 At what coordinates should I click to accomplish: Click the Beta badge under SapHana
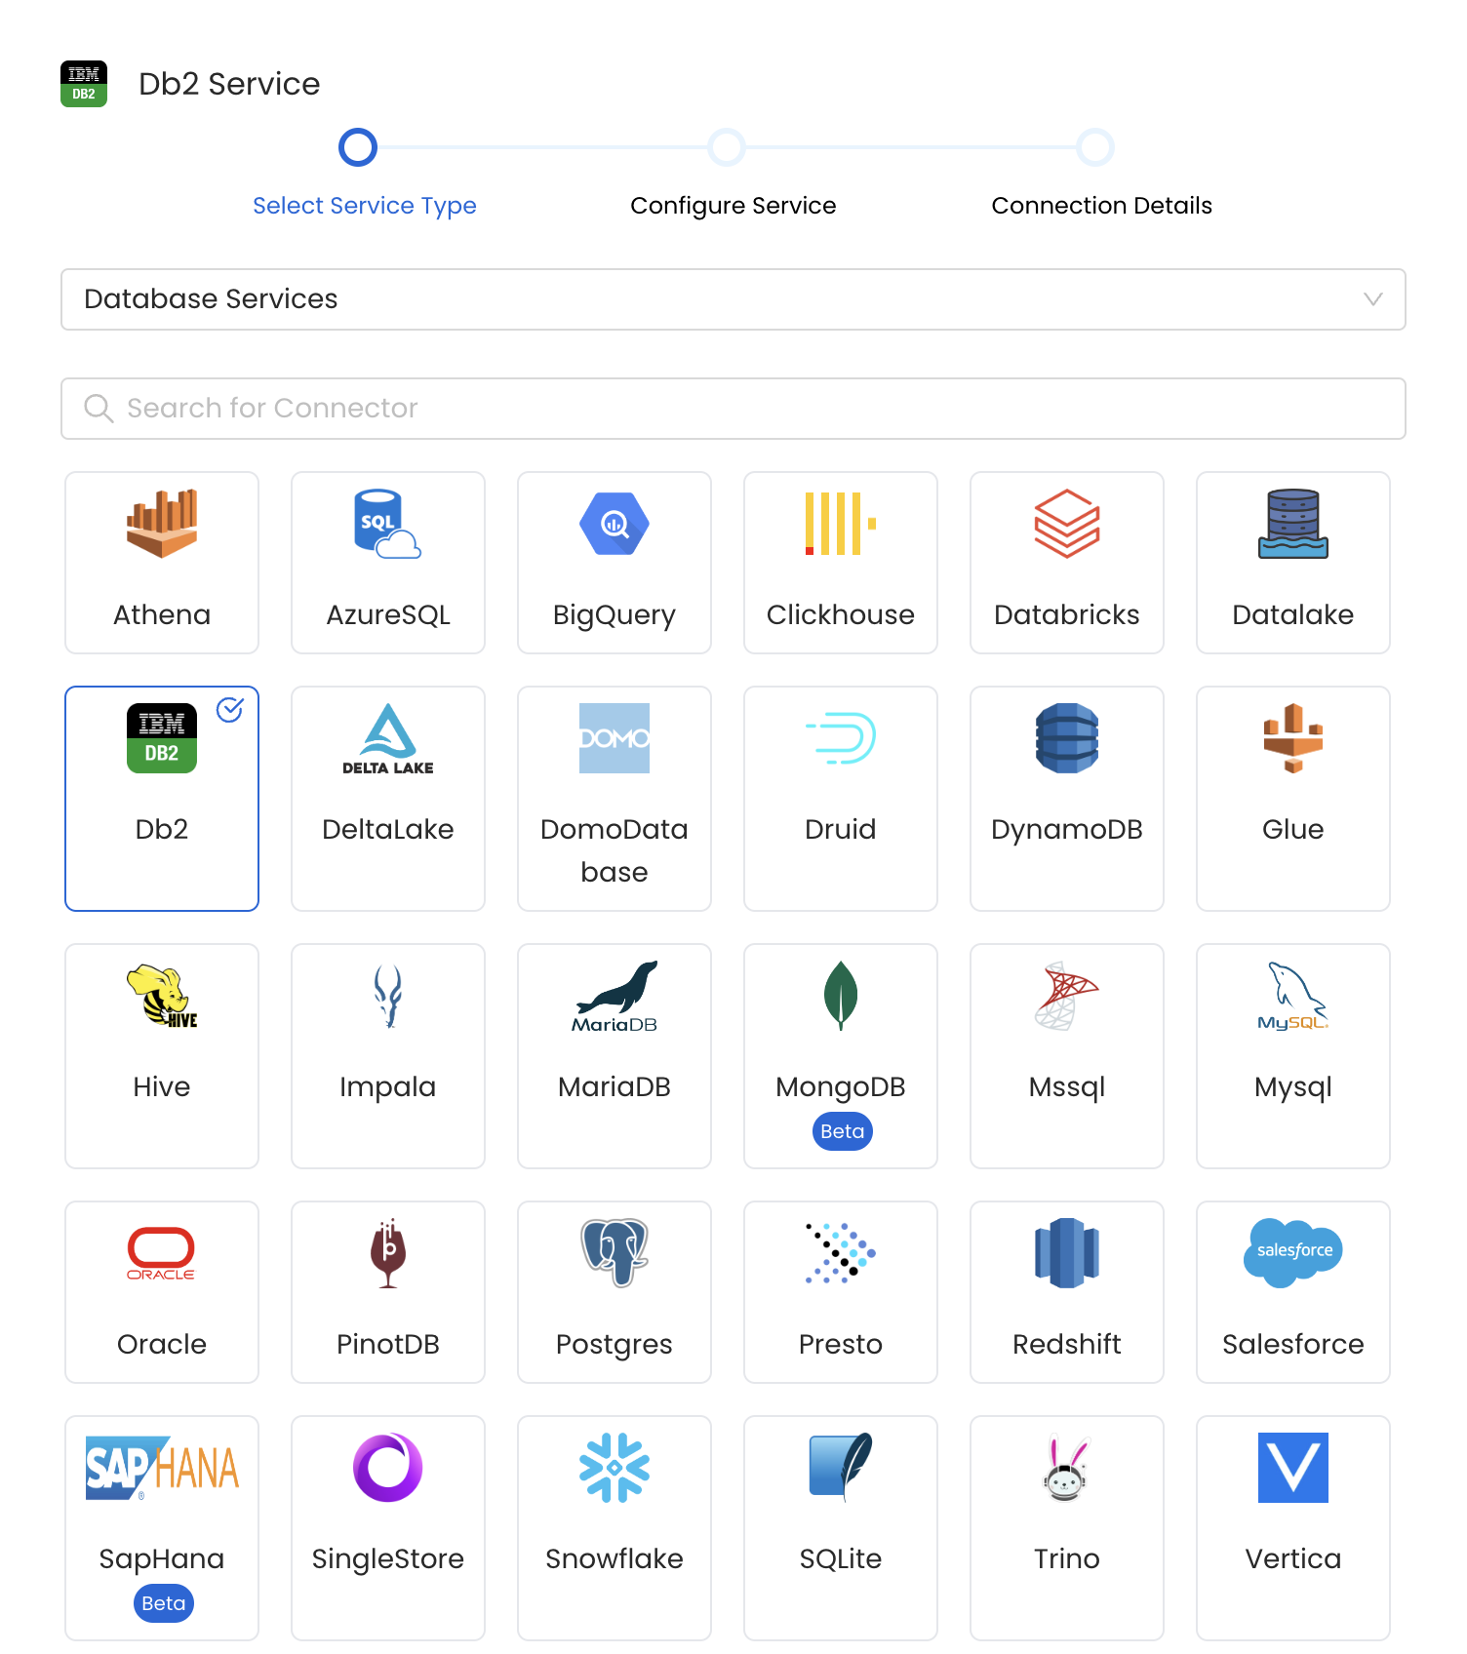164,1603
